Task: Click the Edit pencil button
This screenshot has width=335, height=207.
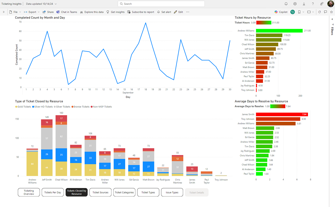Action: tap(178, 12)
